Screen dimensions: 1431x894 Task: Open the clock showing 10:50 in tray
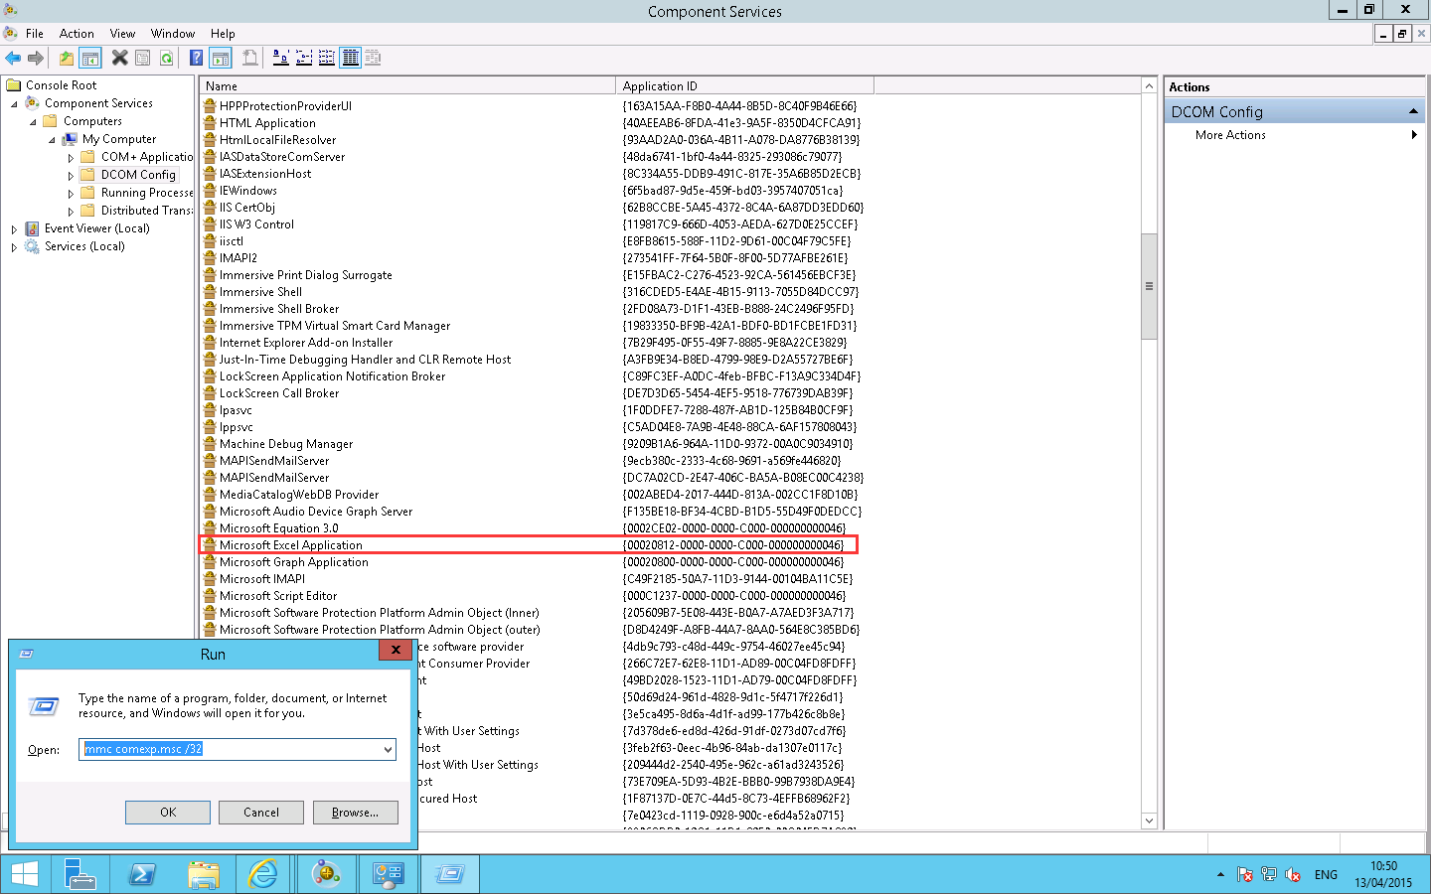pyautogui.click(x=1383, y=874)
